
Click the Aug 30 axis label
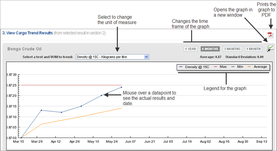pyautogui.click(x=243, y=142)
